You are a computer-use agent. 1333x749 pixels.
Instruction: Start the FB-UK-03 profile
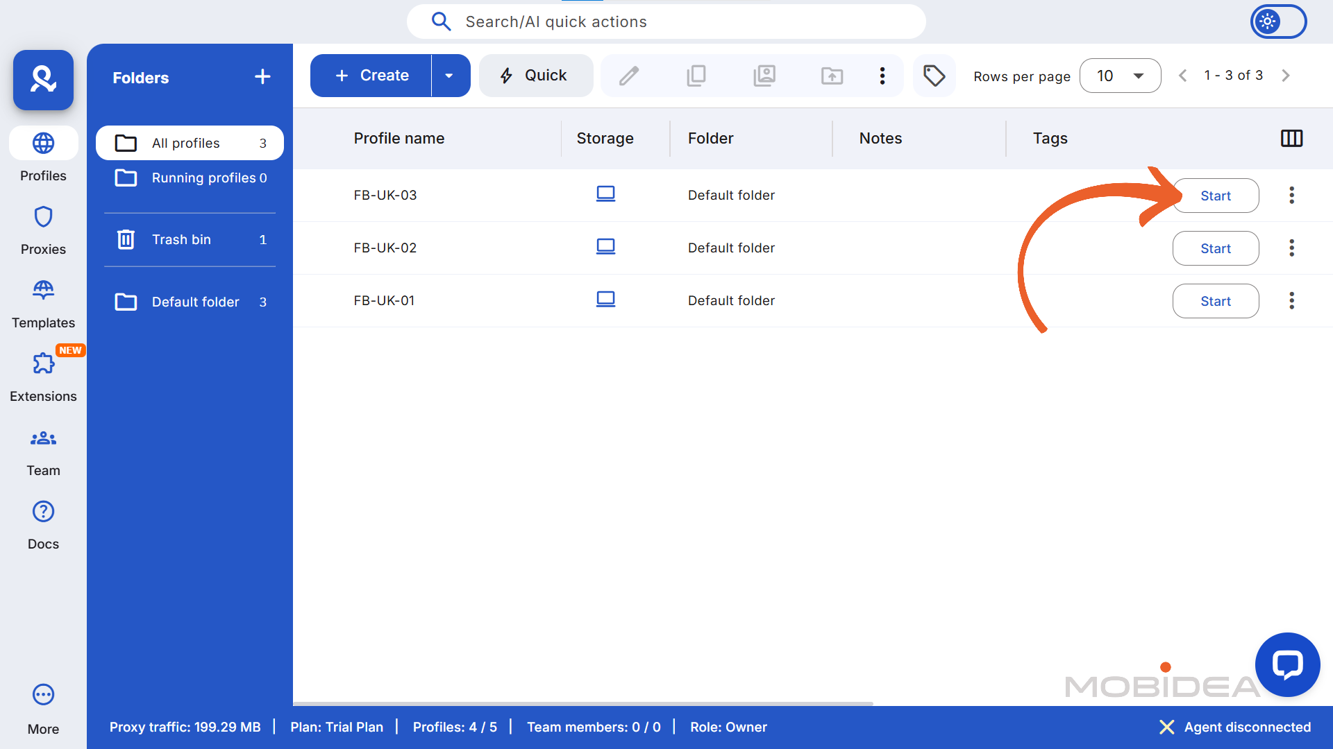pyautogui.click(x=1215, y=196)
